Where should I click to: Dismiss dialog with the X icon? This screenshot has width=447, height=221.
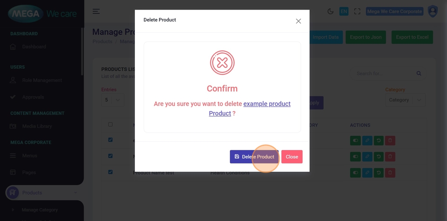298,21
